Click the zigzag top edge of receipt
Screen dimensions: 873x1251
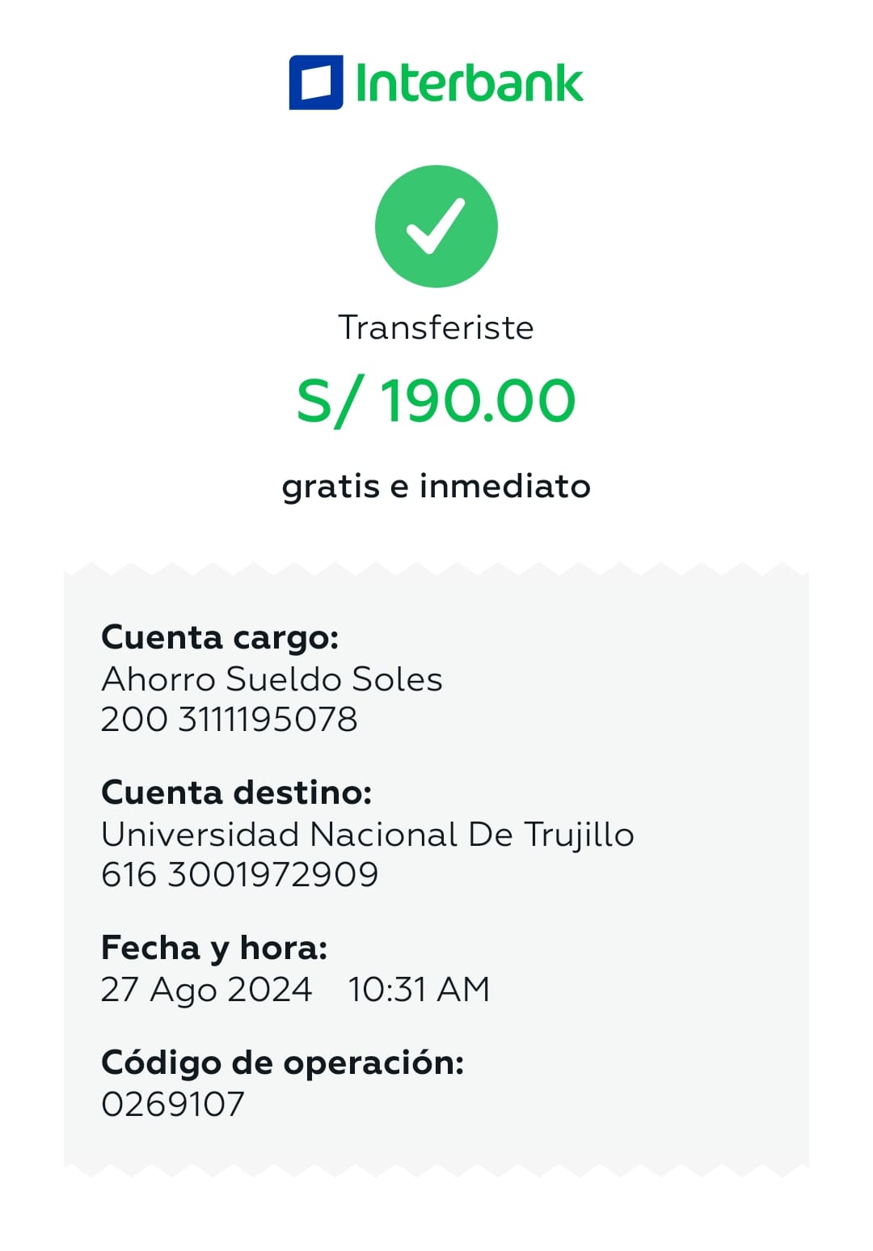click(x=436, y=568)
